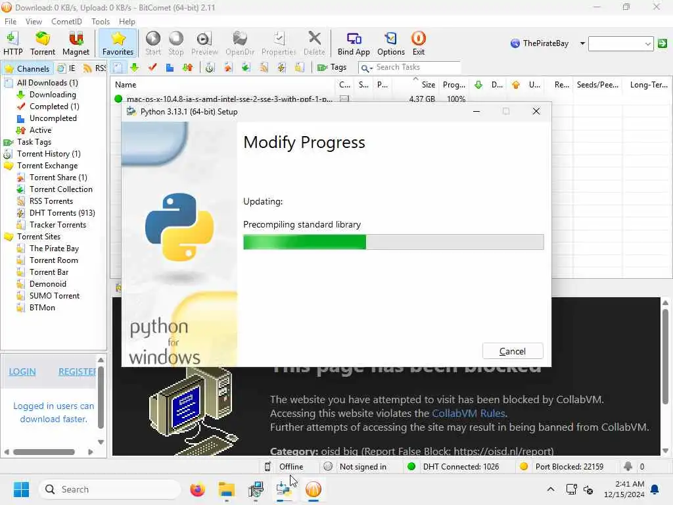Open DHT Torrents (913) item
Viewport: 673px width, 505px height.
[62, 213]
